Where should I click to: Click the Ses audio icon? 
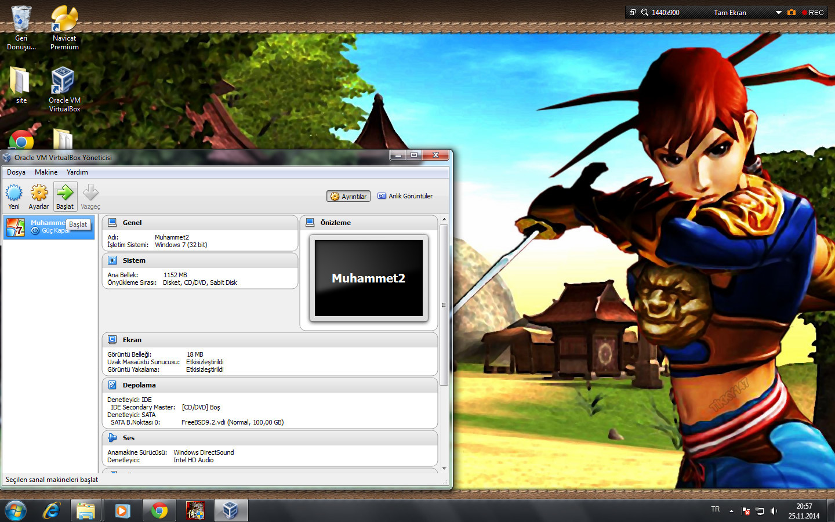tap(112, 438)
